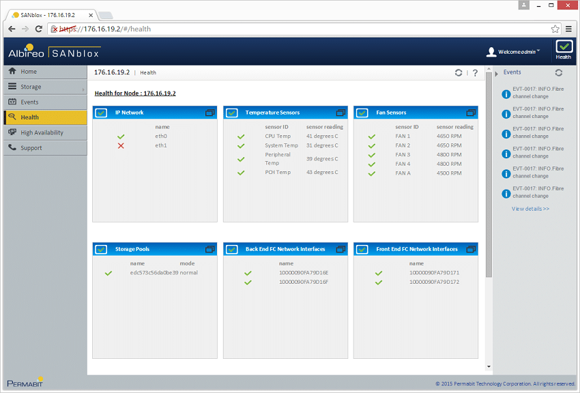This screenshot has height=393, width=580.
Task: Click the Back End FC status check icon
Action: 231,250
